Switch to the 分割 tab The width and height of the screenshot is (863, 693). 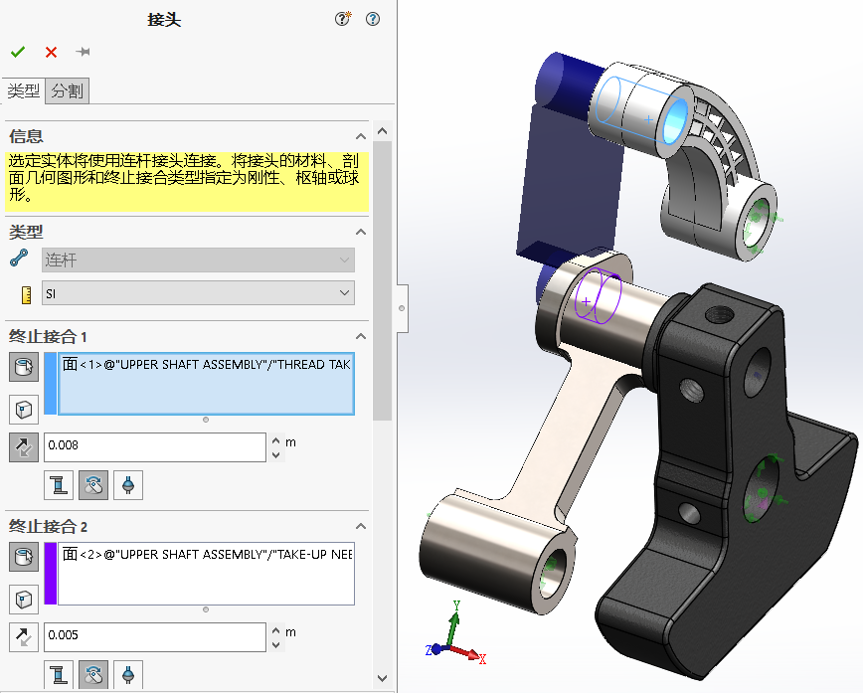[x=67, y=90]
